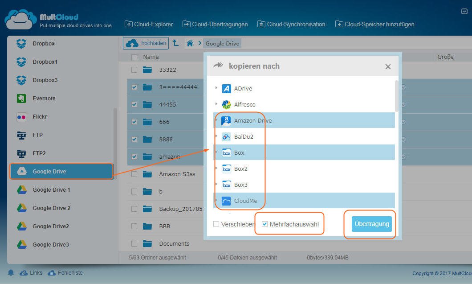Click the Google Drive 1 icon
Viewport: 472px width, 284px height.
[x=22, y=189]
